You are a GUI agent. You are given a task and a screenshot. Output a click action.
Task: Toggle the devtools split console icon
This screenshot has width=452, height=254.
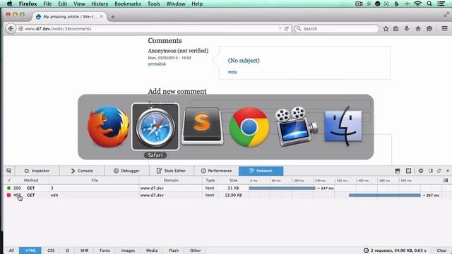(397, 171)
